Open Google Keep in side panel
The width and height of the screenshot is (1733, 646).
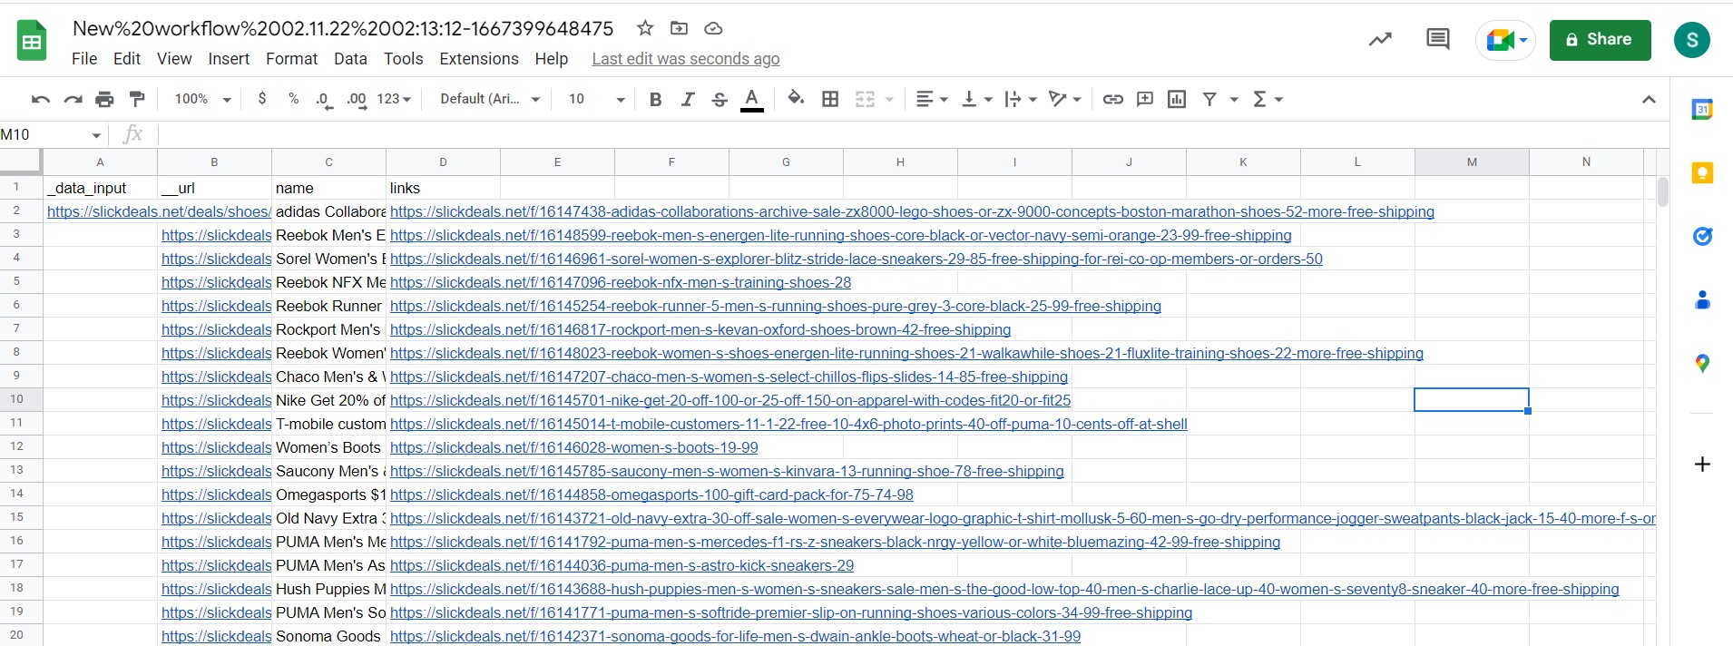(x=1702, y=172)
